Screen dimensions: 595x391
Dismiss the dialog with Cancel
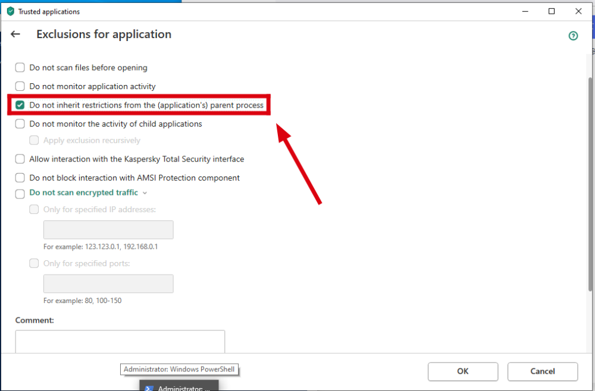pyautogui.click(x=543, y=371)
